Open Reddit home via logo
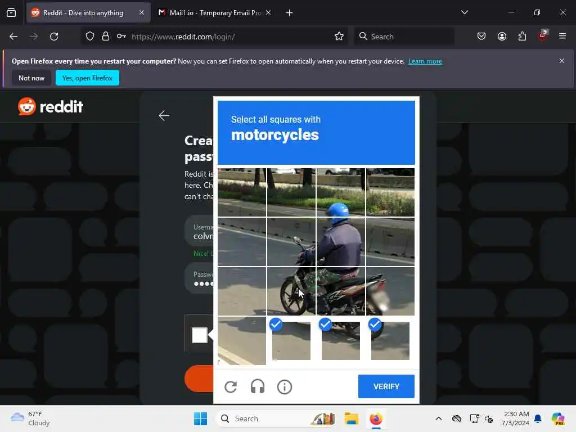 point(51,106)
